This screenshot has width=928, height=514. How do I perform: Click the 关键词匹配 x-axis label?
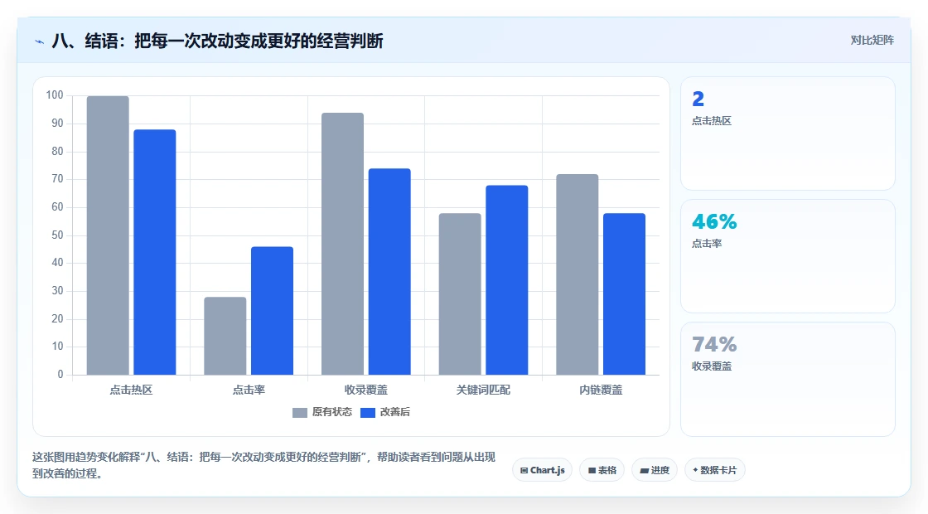pyautogui.click(x=484, y=390)
